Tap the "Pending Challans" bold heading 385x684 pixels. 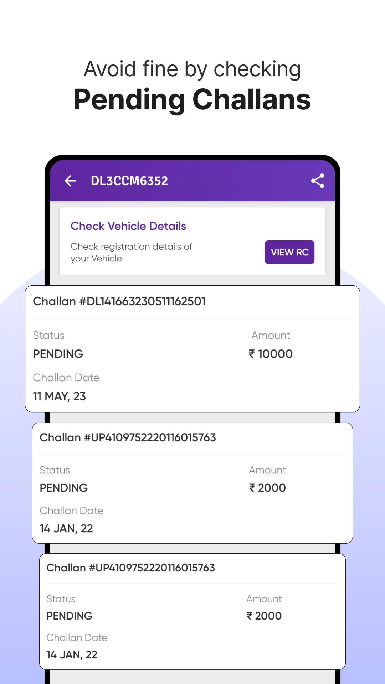tap(192, 99)
